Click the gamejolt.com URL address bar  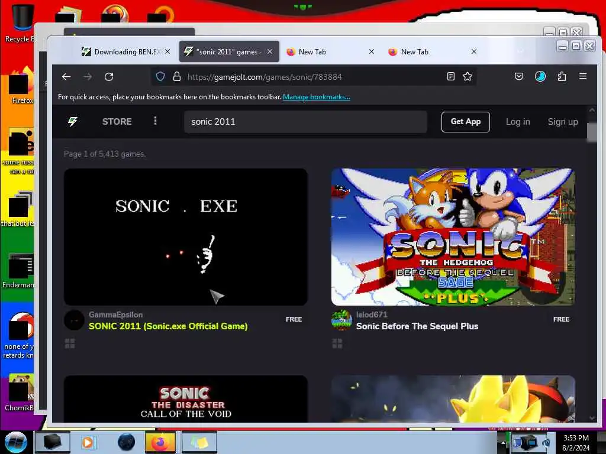[x=313, y=77]
